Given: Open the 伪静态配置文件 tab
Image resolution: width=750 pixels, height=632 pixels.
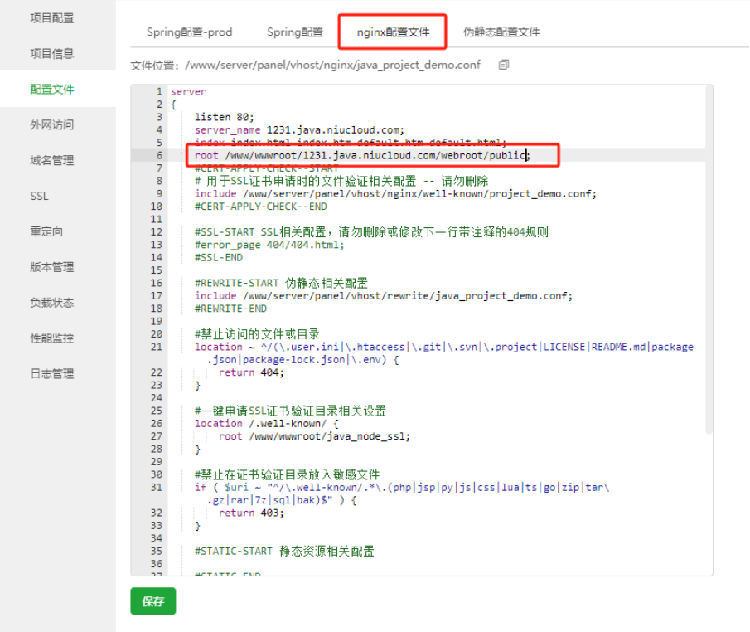Looking at the screenshot, I should pyautogui.click(x=501, y=32).
